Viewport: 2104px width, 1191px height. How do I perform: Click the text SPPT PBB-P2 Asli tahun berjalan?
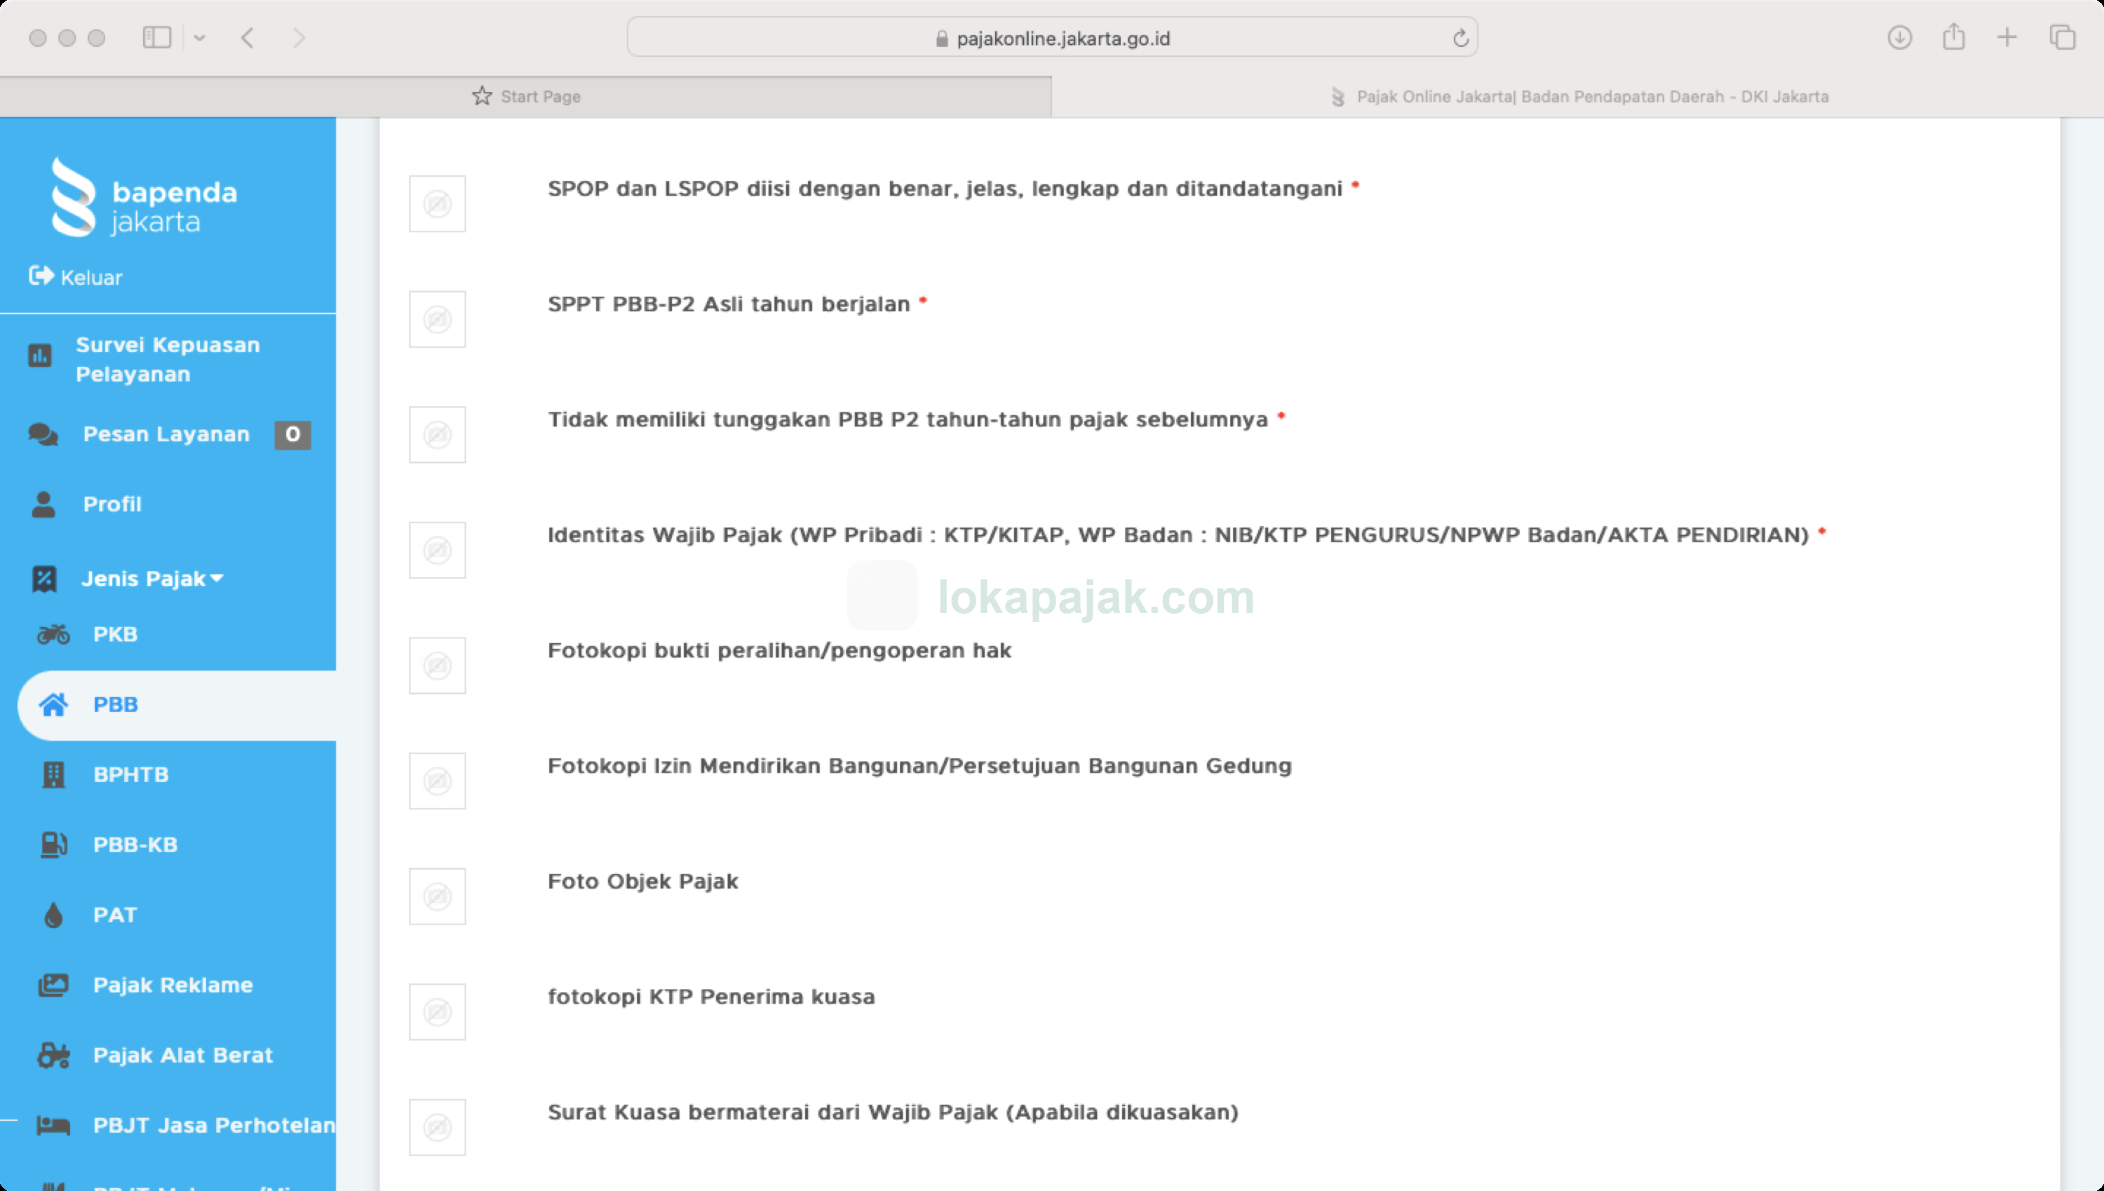pos(729,304)
